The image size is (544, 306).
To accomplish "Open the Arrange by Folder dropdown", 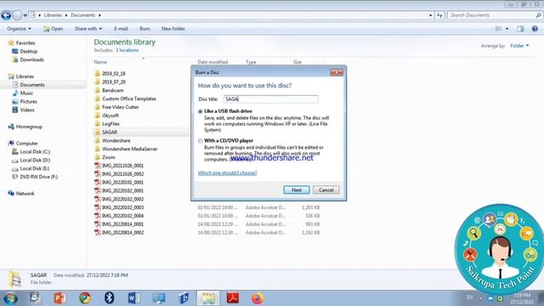I will (519, 46).
